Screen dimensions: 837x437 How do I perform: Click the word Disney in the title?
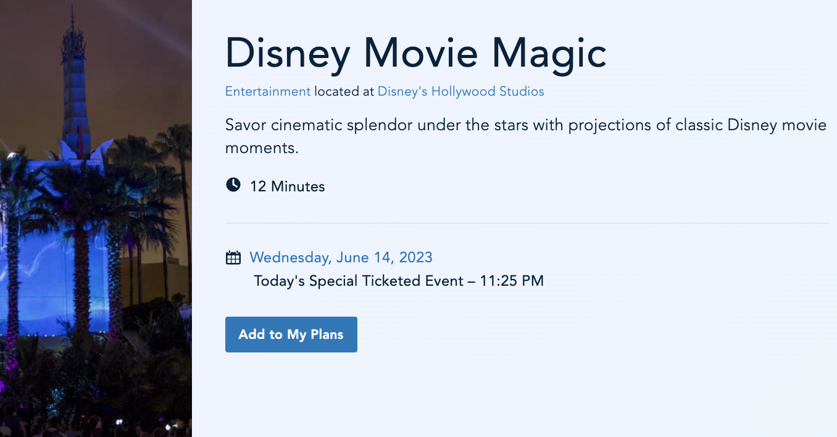pos(288,52)
